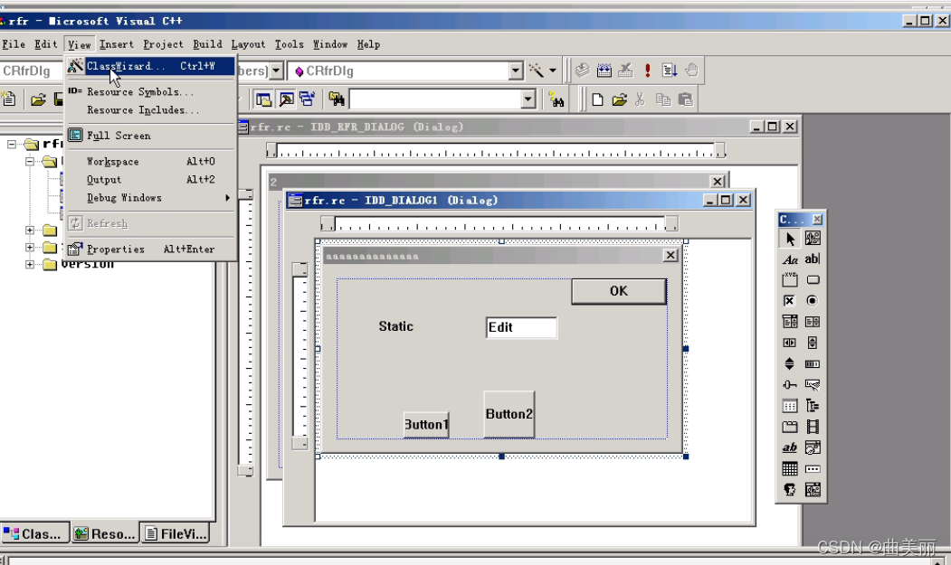The height and width of the screenshot is (565, 951).
Task: Choose the Tree Control tool
Action: (x=813, y=406)
